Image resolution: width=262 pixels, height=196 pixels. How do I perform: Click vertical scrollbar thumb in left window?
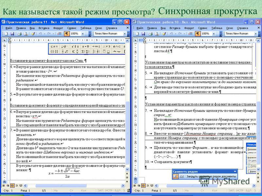pos(127,133)
